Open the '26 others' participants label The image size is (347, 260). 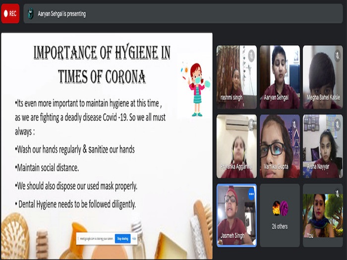(x=280, y=226)
